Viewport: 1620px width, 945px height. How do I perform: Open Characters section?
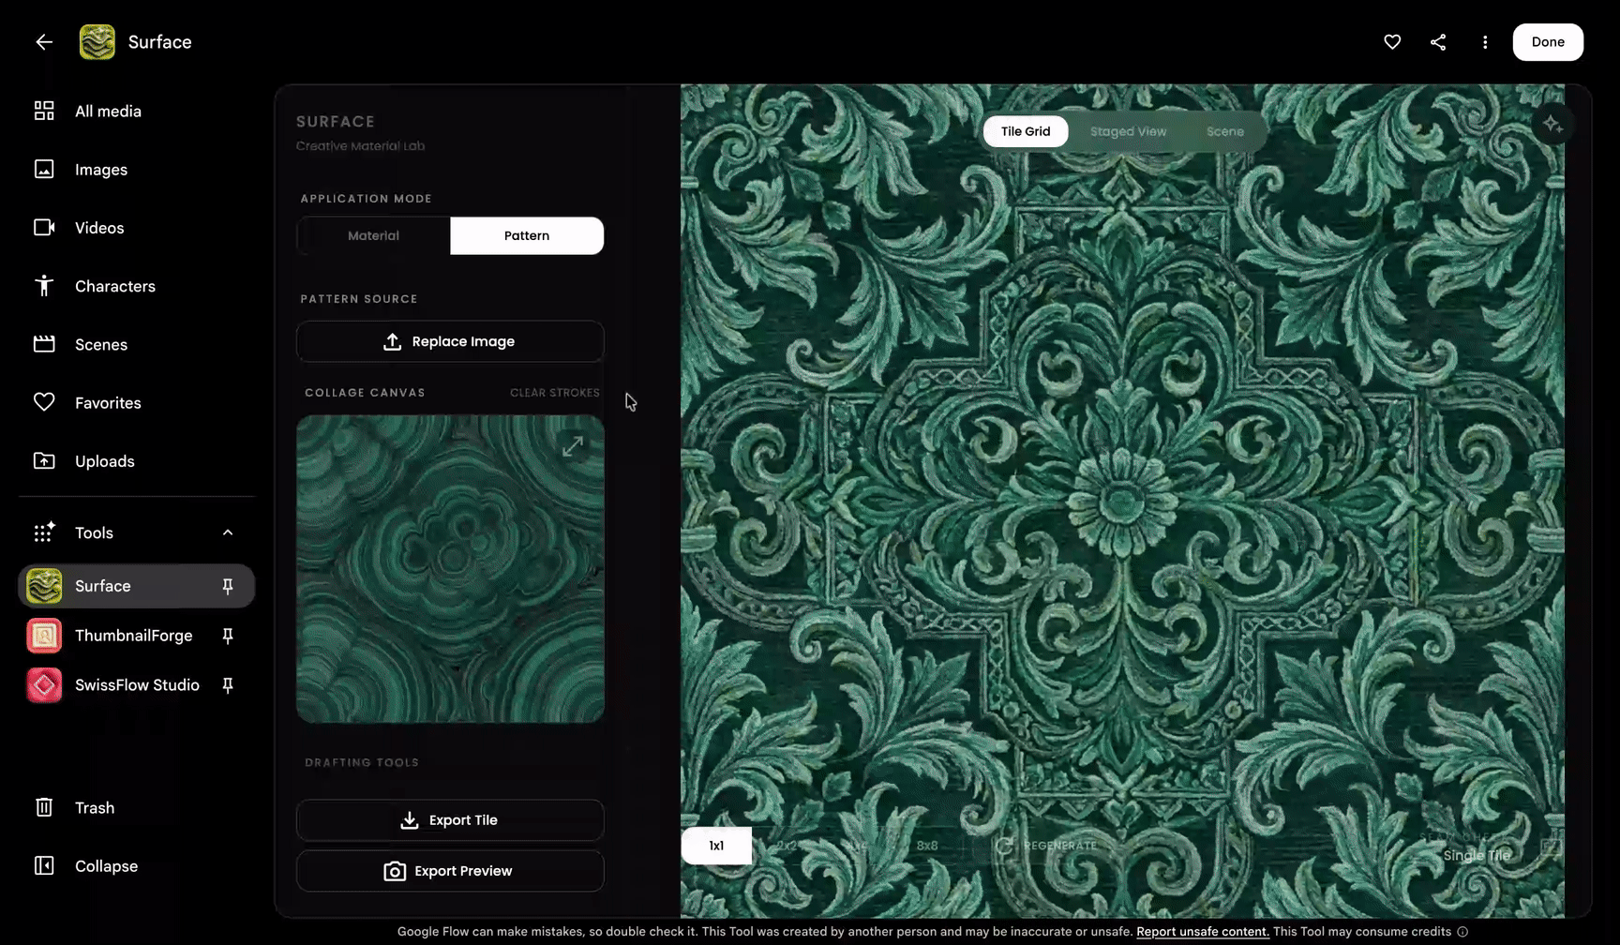pos(137,286)
